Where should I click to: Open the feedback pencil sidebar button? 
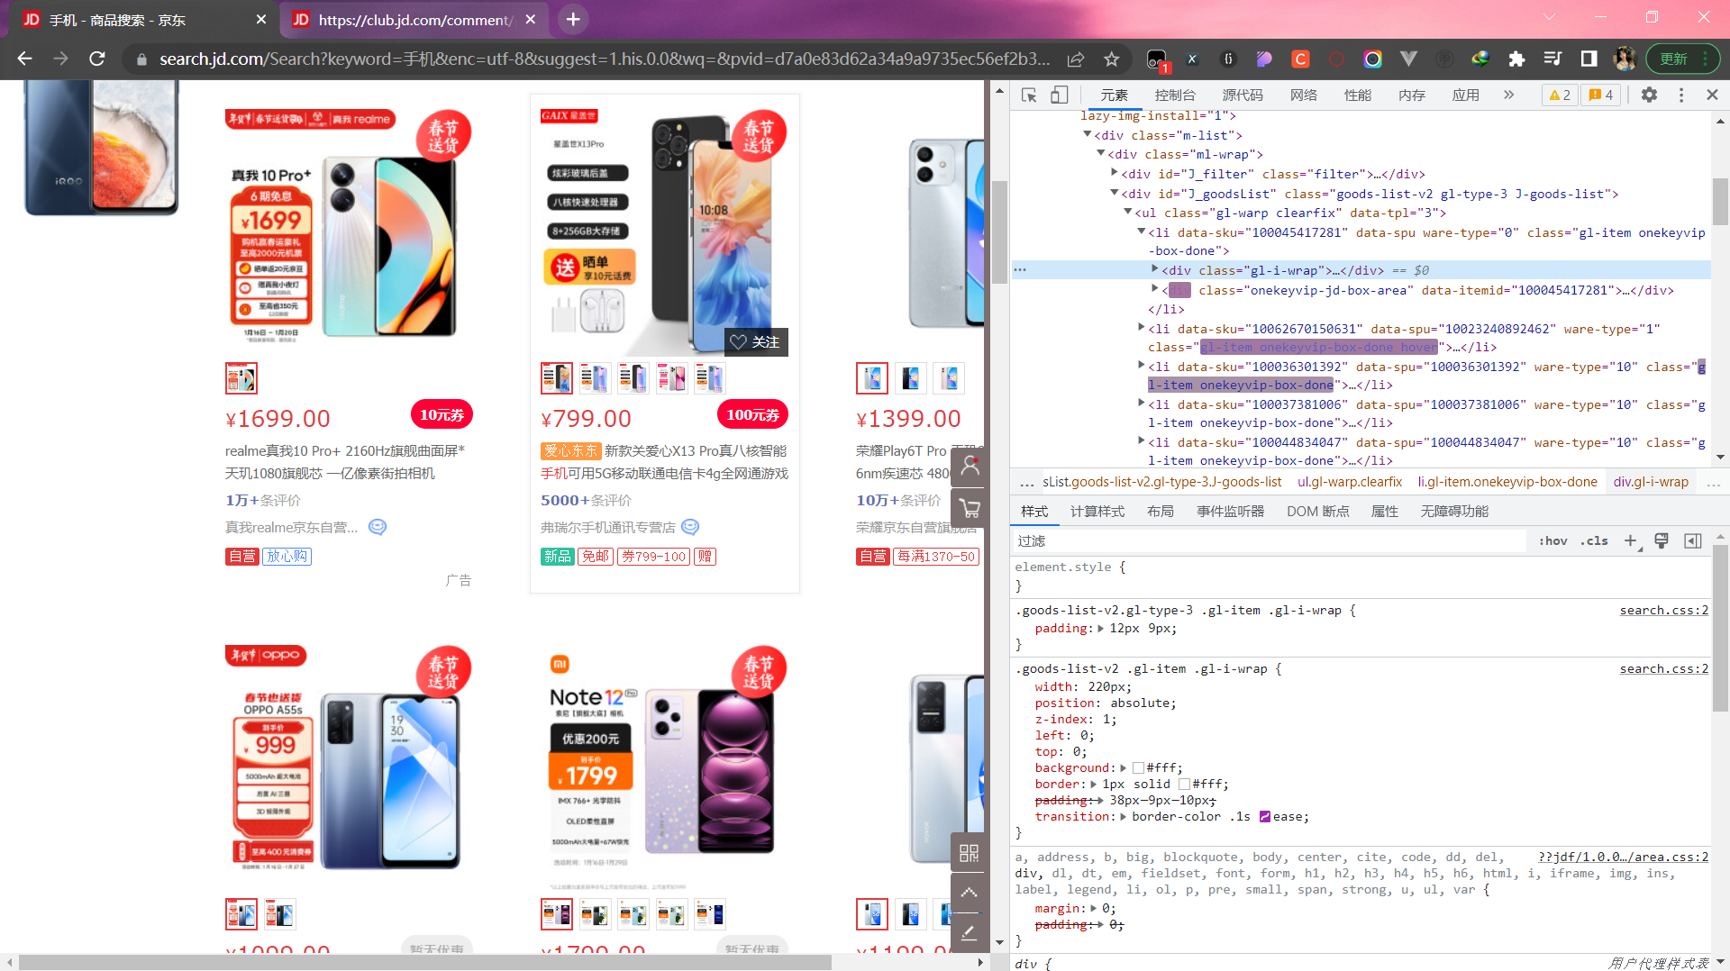(x=970, y=932)
